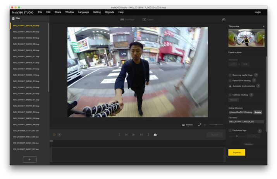
Task: Click the export panel scrollbar
Action: [x=266, y=94]
